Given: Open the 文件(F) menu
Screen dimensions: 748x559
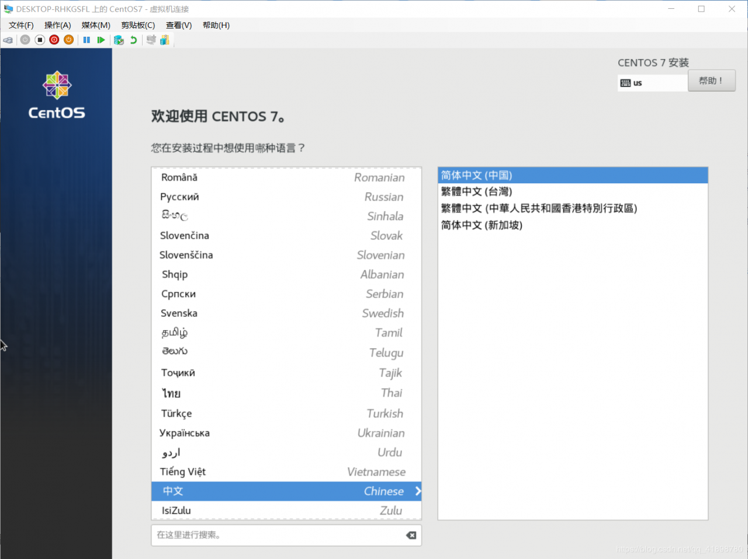Looking at the screenshot, I should (21, 25).
